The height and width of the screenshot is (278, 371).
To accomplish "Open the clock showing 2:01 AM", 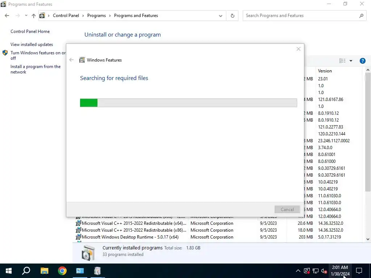I will pyautogui.click(x=340, y=271).
